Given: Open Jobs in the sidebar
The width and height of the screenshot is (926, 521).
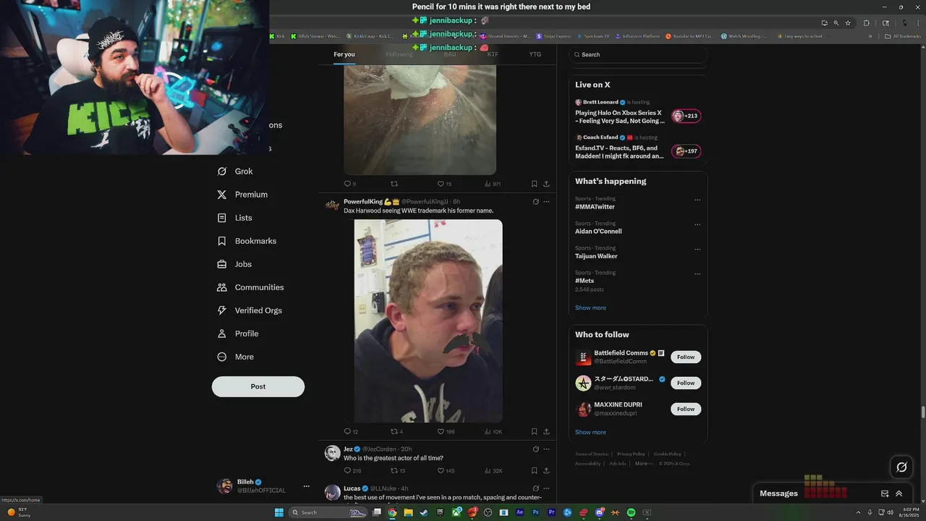Looking at the screenshot, I should pyautogui.click(x=234, y=264).
